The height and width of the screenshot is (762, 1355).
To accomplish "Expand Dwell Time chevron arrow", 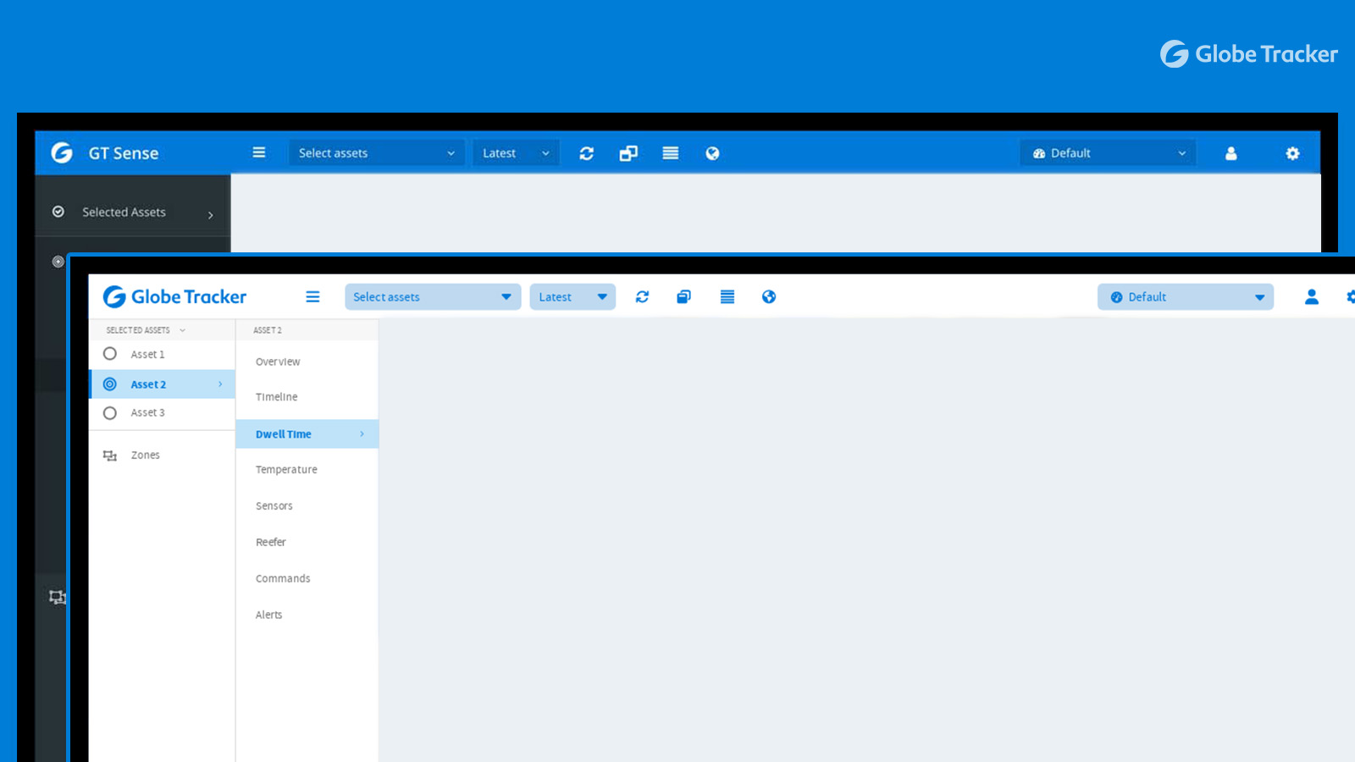I will pos(362,434).
